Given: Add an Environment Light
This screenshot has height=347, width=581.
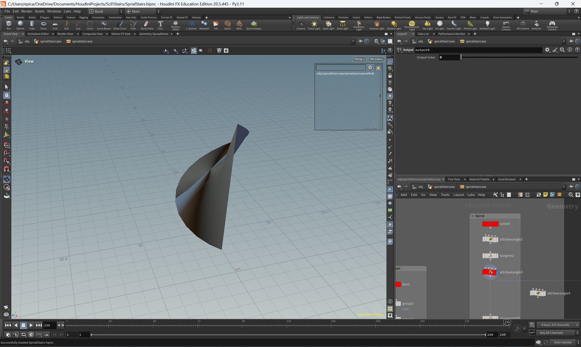Looking at the screenshot, I should (412, 25).
